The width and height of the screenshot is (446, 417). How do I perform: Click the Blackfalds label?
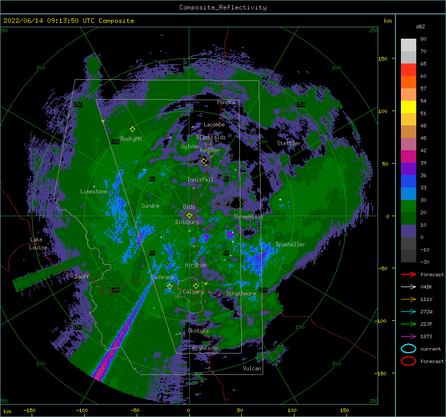[211, 137]
